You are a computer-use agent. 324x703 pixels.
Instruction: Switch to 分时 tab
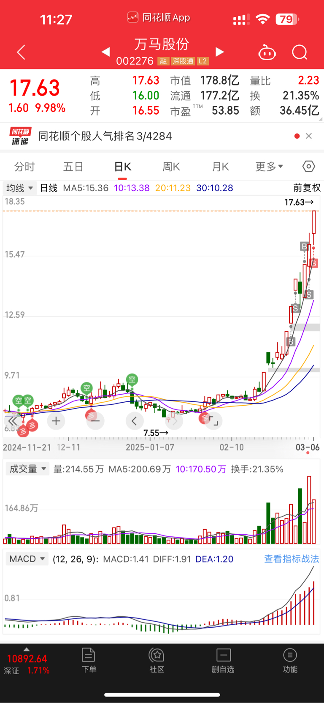click(24, 167)
